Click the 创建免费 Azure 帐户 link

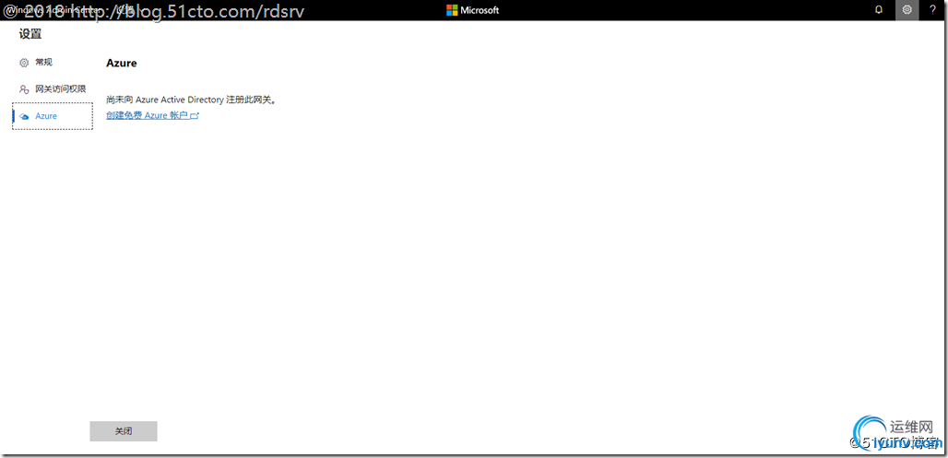[x=152, y=115]
